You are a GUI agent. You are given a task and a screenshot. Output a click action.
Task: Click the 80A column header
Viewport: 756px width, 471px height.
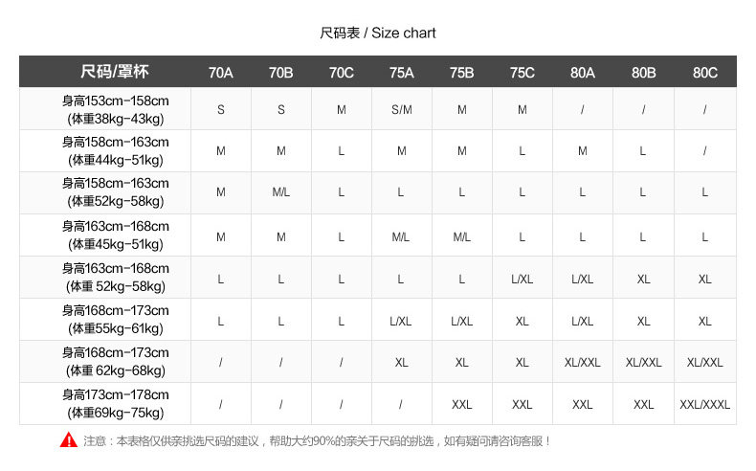coord(582,73)
